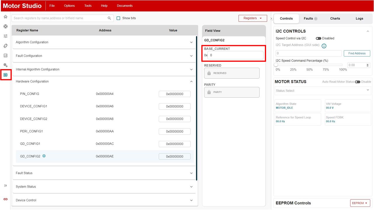The width and height of the screenshot is (374, 210).
Task: Click info icon beside I2C Target Address
Action: pyautogui.click(x=324, y=46)
